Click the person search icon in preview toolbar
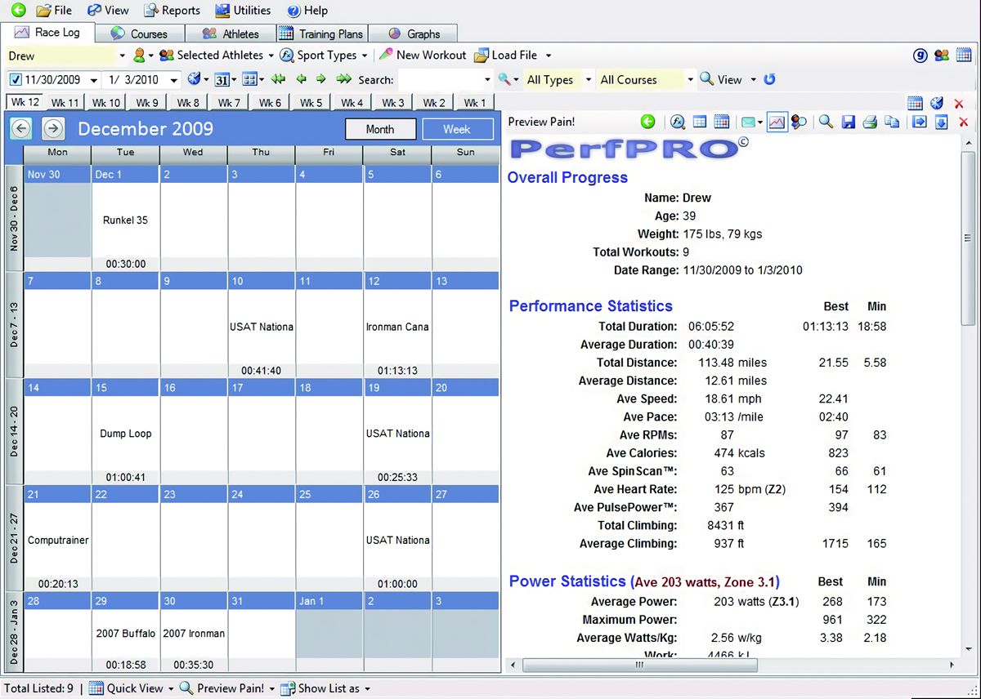This screenshot has width=981, height=699. [x=800, y=122]
